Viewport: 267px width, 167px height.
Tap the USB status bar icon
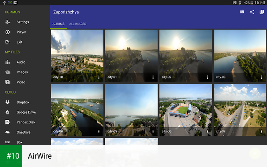5,3
